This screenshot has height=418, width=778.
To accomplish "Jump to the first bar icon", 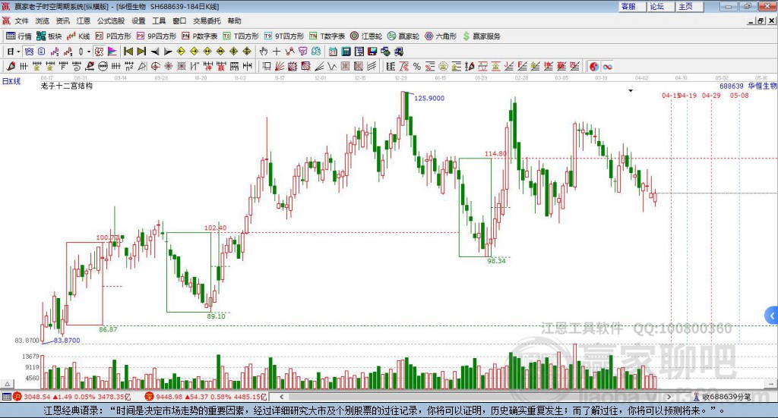I will pyautogui.click(x=128, y=51).
